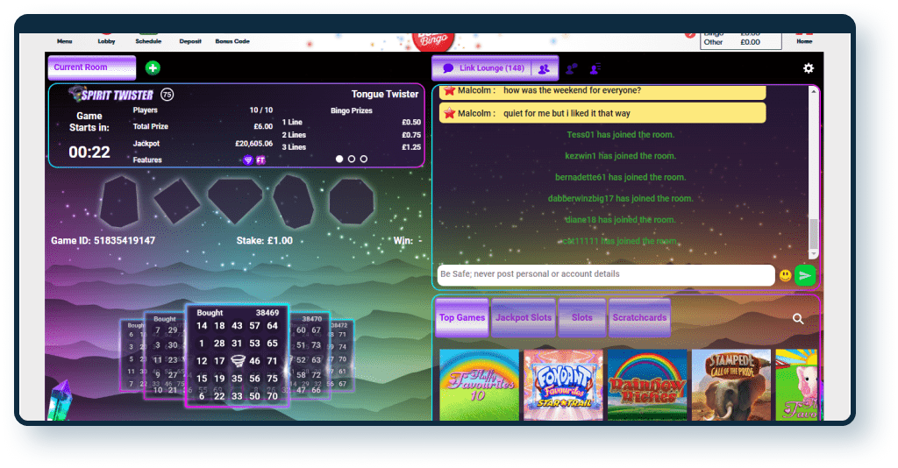Open the player list-lines icon next to friends

[x=595, y=68]
